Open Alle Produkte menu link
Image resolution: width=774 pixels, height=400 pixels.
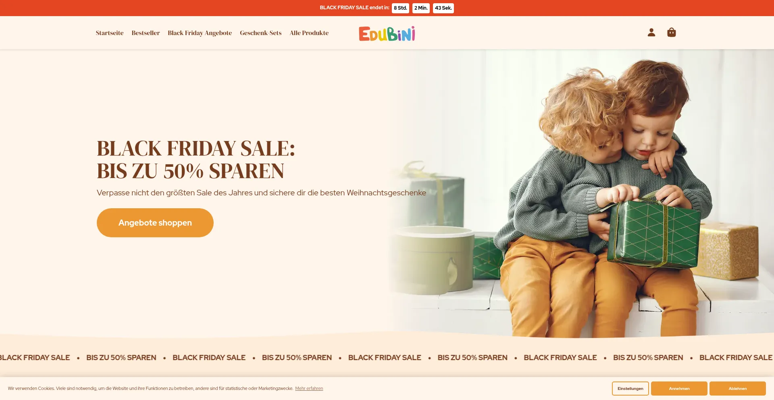tap(309, 33)
